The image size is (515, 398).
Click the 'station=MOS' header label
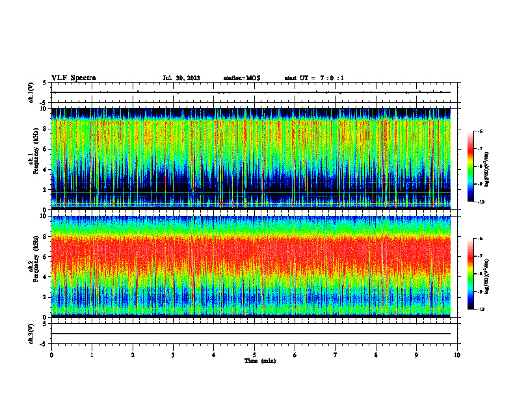(x=242, y=78)
